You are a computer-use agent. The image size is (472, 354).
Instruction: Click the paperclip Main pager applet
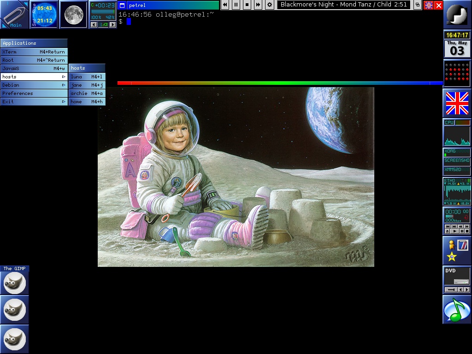[14, 14]
